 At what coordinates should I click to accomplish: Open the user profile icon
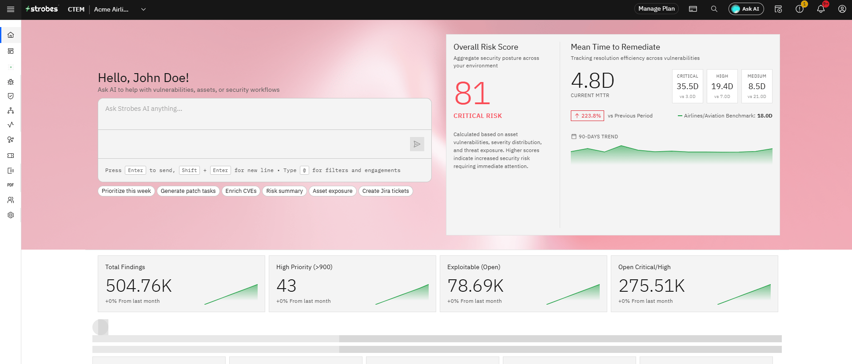pyautogui.click(x=842, y=9)
